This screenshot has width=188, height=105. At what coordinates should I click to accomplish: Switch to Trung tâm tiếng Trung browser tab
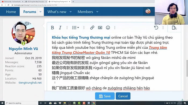[x=36, y=2]
